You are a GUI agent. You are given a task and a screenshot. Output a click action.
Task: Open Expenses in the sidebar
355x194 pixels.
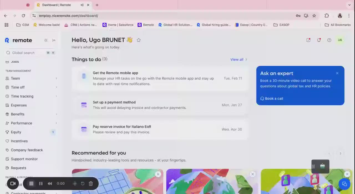tap(19, 105)
